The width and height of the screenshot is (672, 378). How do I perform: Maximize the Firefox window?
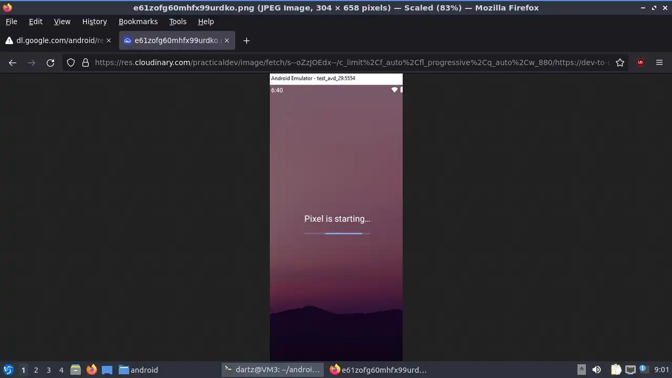click(x=654, y=8)
